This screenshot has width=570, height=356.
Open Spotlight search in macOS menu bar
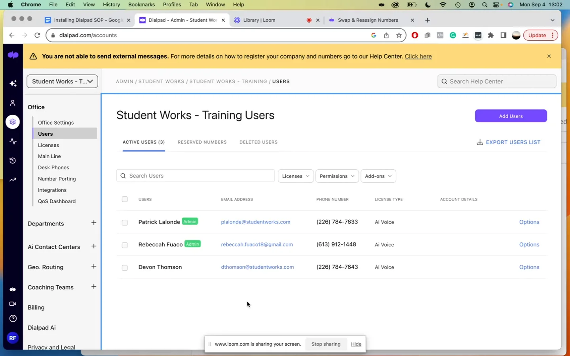click(484, 5)
